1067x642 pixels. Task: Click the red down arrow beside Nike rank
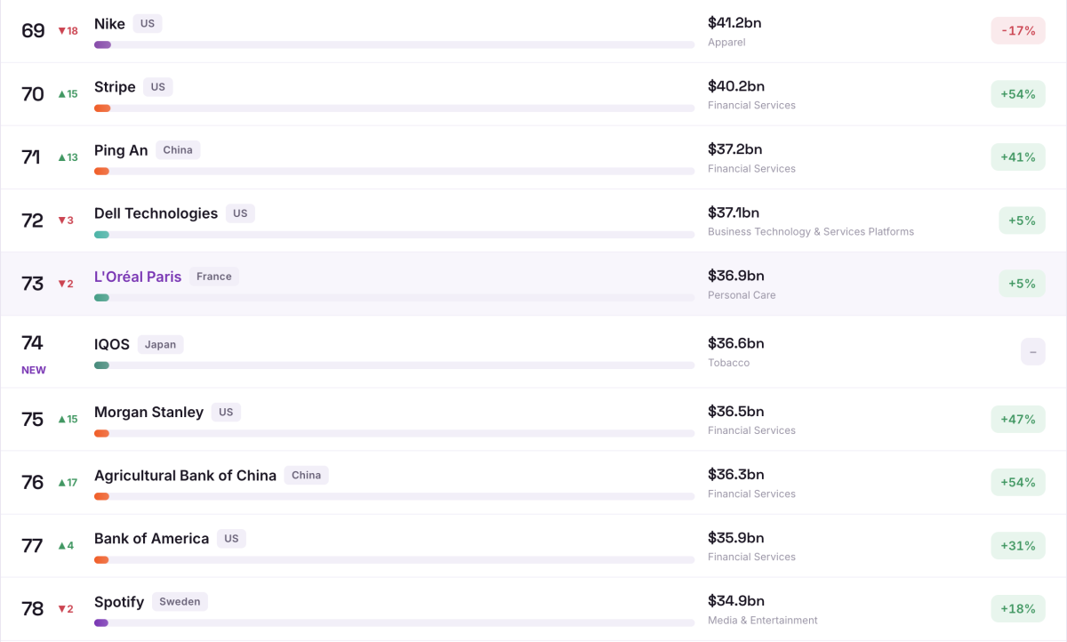click(62, 31)
